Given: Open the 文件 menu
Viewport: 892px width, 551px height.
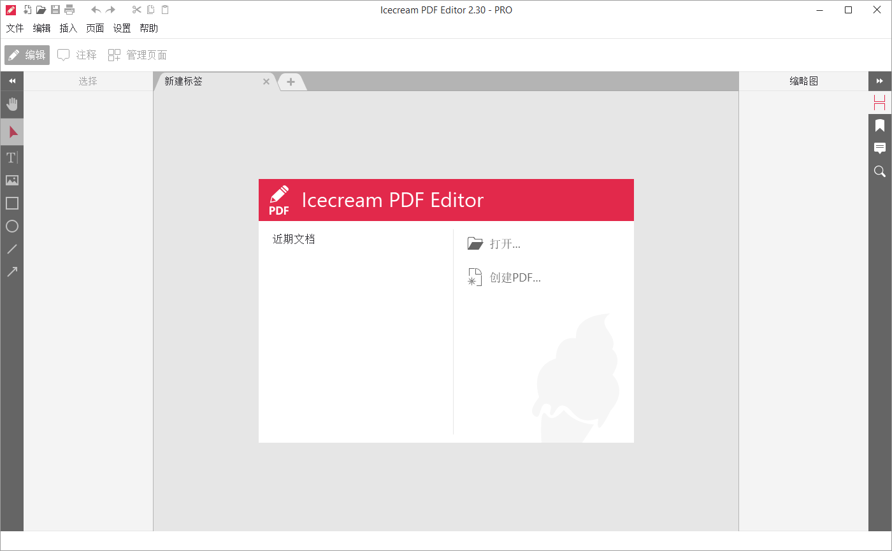Looking at the screenshot, I should pyautogui.click(x=15, y=28).
